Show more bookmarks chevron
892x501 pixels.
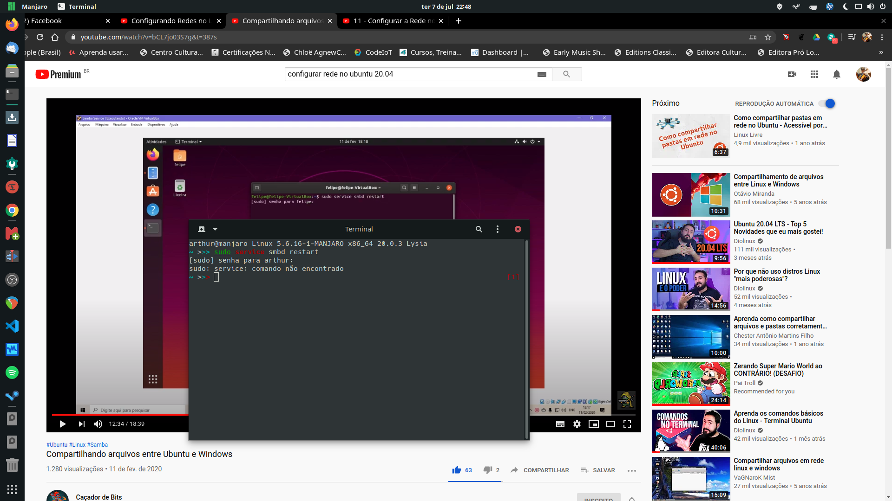click(x=881, y=52)
